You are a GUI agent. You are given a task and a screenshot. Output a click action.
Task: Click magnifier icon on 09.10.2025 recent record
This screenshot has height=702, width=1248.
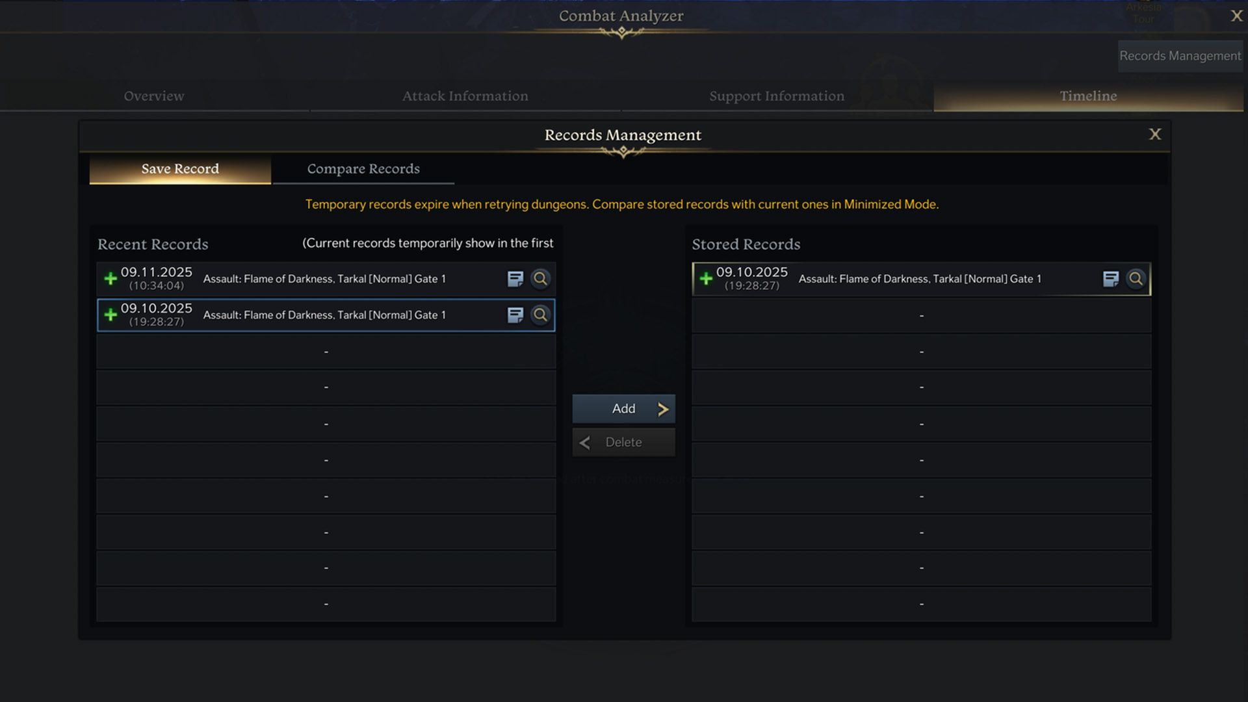540,315
